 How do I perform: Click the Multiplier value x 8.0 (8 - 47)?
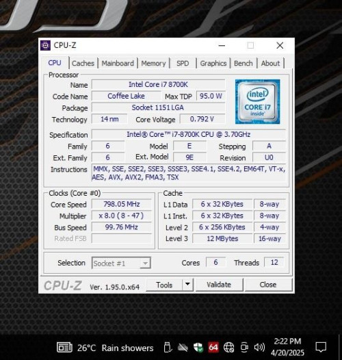coord(122,216)
